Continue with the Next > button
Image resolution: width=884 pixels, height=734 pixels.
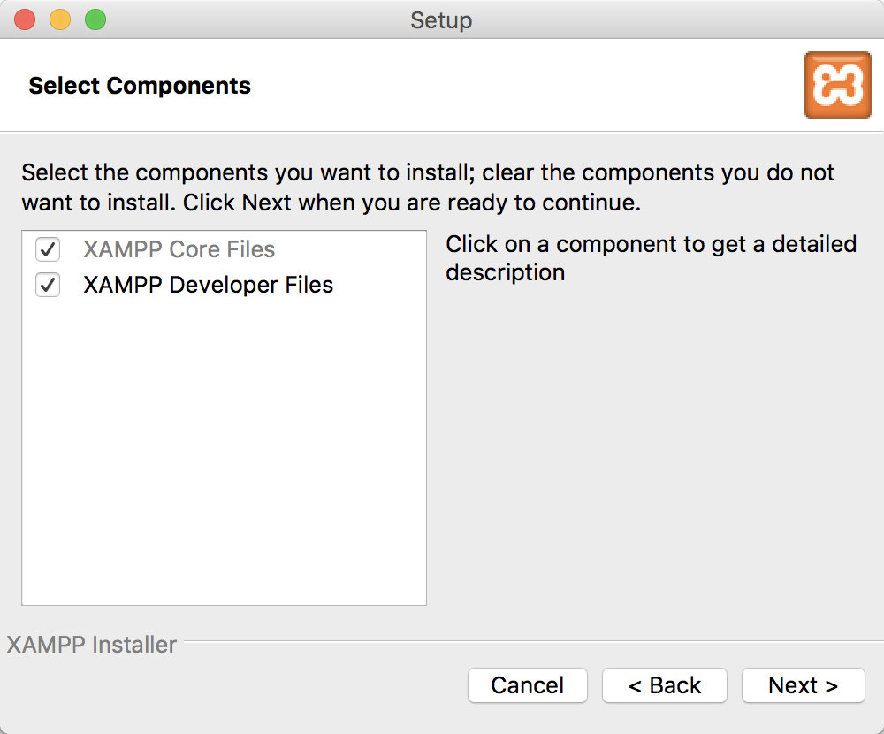tap(803, 685)
